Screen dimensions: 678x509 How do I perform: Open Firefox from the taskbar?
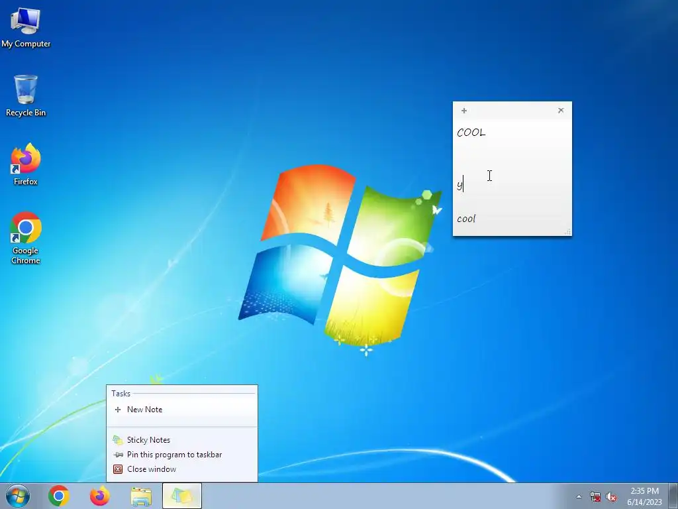point(99,496)
